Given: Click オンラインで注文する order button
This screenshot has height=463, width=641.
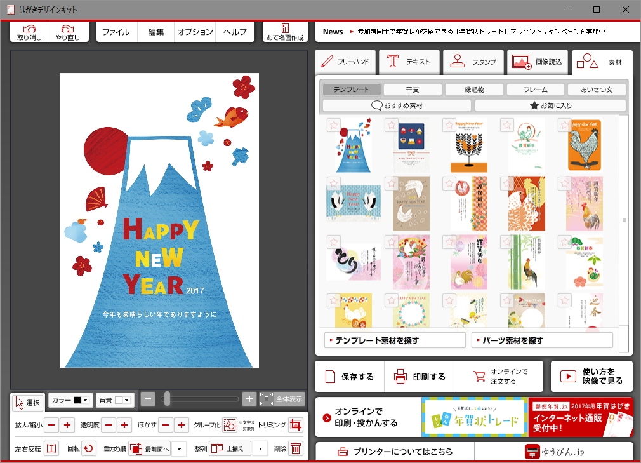Looking at the screenshot, I should click(x=499, y=376).
